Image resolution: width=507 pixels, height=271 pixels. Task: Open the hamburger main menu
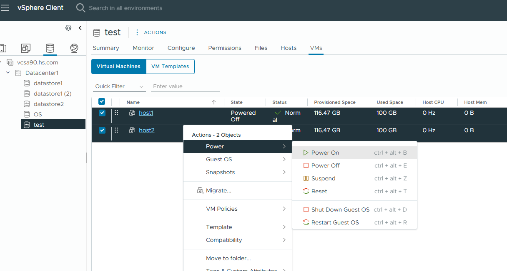click(5, 8)
